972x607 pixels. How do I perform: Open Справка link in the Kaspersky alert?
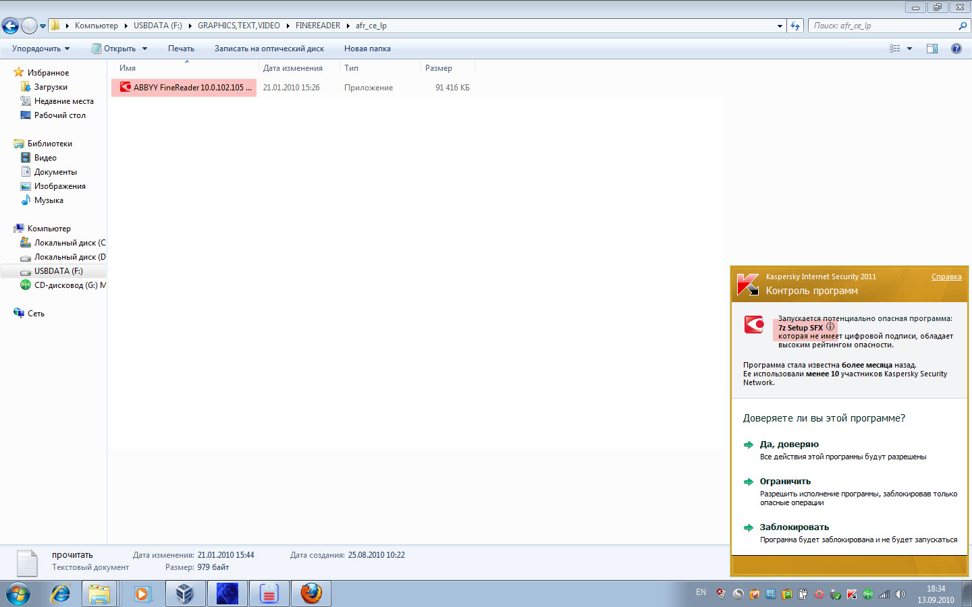point(946,277)
